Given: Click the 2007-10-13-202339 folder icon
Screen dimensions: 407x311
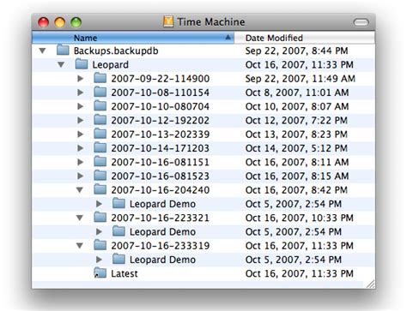Looking at the screenshot, I should [100, 134].
